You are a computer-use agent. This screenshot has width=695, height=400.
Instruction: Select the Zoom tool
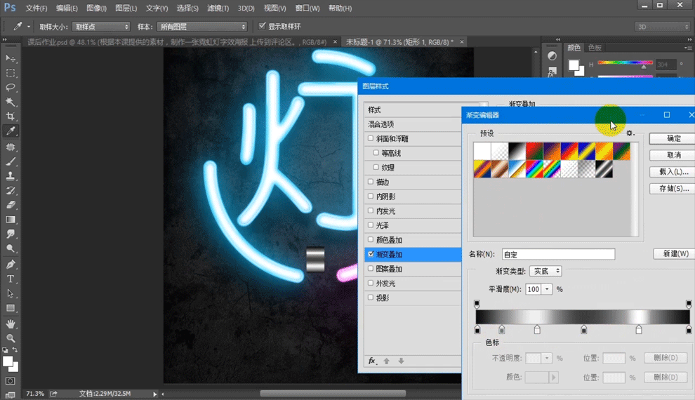click(11, 338)
